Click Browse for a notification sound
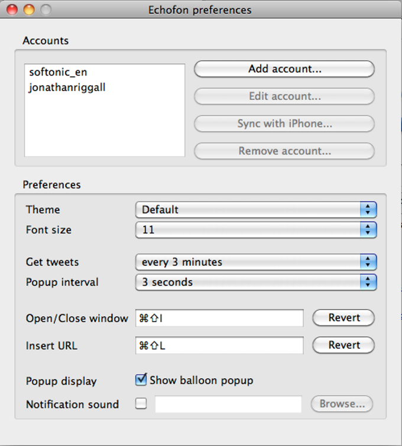This screenshot has width=402, height=446. (x=342, y=404)
